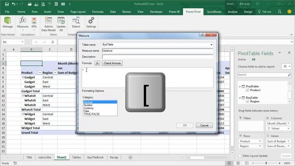Toggle the Region field checkbox
Image resolution: width=295 pixels, height=166 pixels.
pyautogui.click(x=248, y=101)
